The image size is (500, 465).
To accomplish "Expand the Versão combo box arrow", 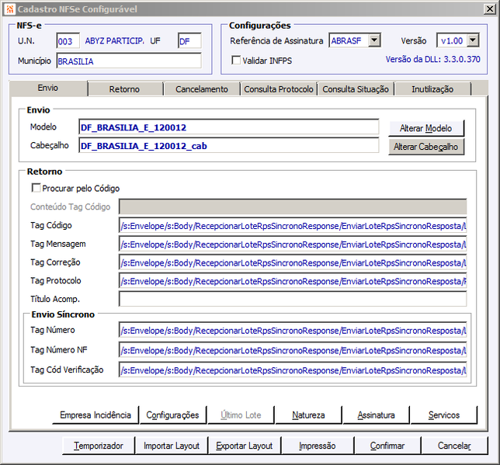I will (x=473, y=40).
